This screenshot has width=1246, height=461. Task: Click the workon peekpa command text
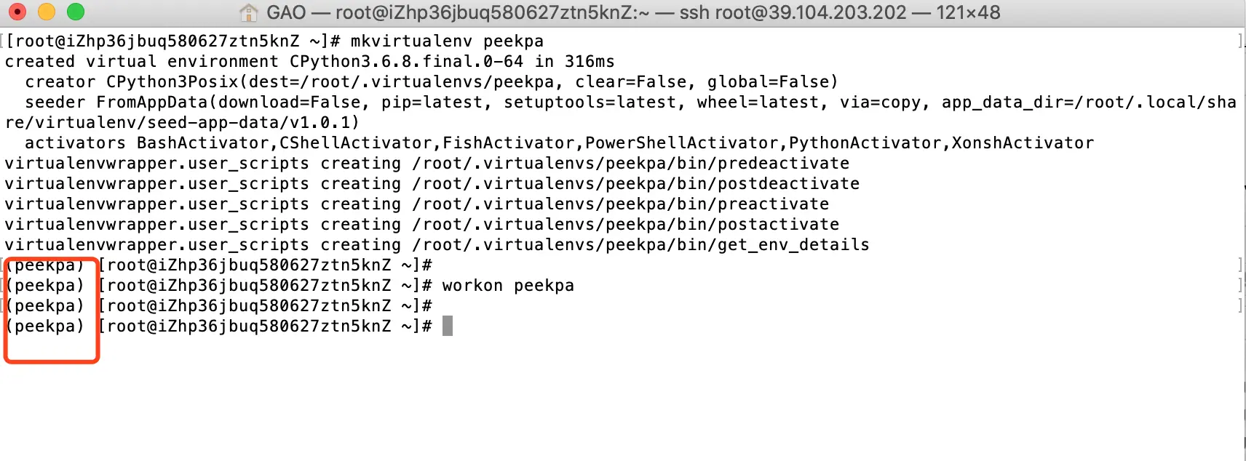(508, 286)
